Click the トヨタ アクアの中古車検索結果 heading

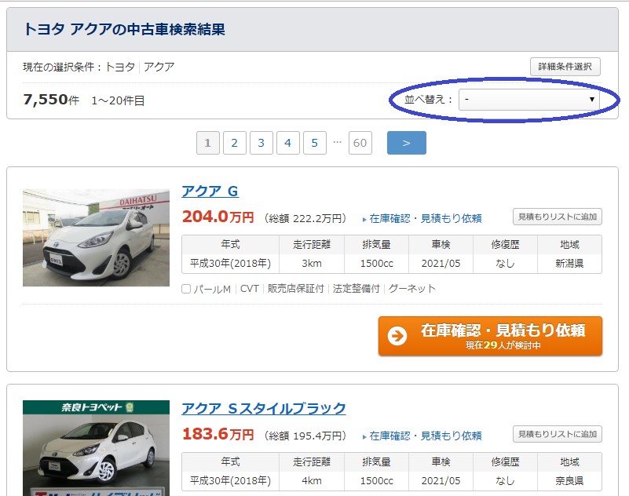tap(124, 29)
